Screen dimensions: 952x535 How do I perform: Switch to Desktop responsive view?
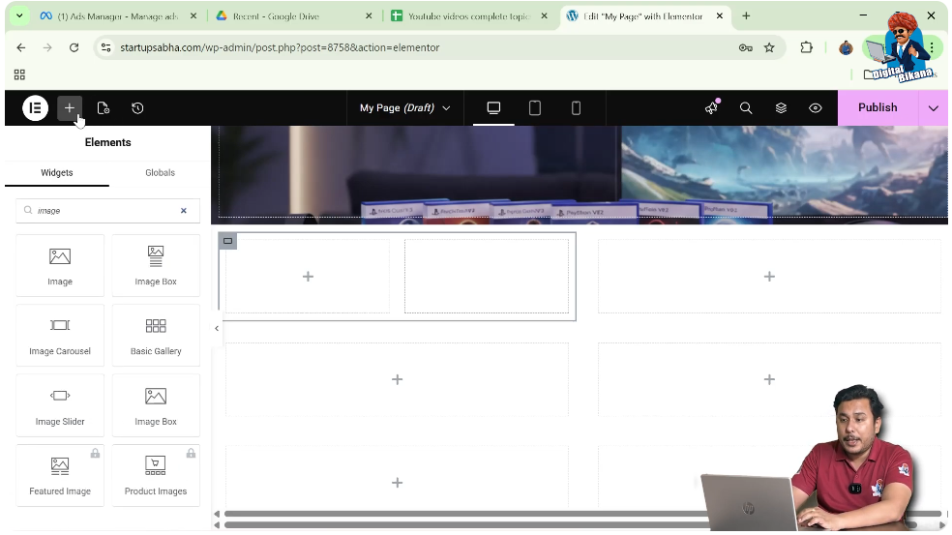(x=493, y=108)
